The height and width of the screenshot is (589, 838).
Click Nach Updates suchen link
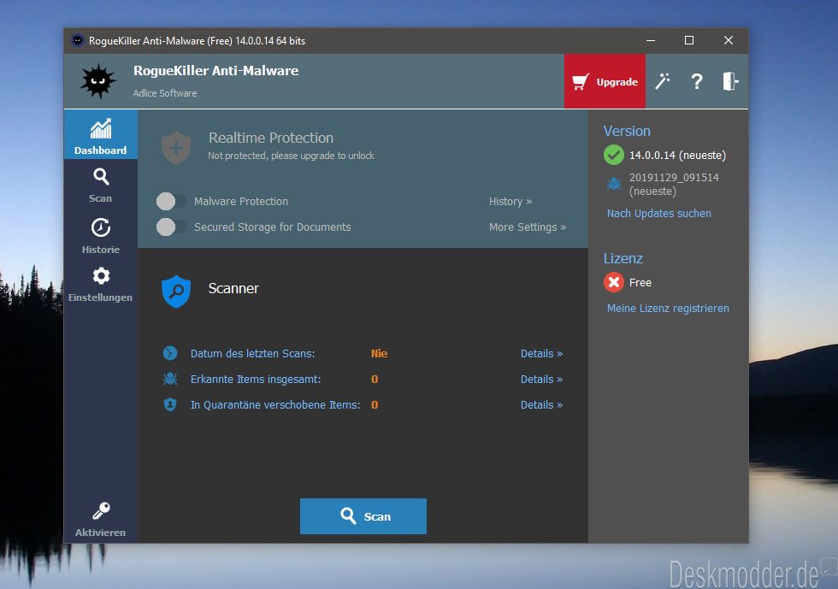tap(659, 213)
